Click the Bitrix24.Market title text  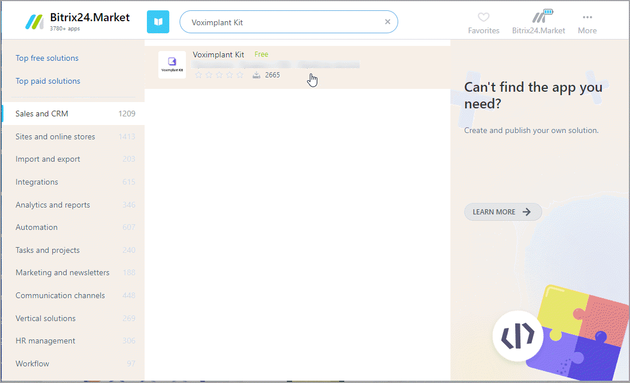point(90,17)
